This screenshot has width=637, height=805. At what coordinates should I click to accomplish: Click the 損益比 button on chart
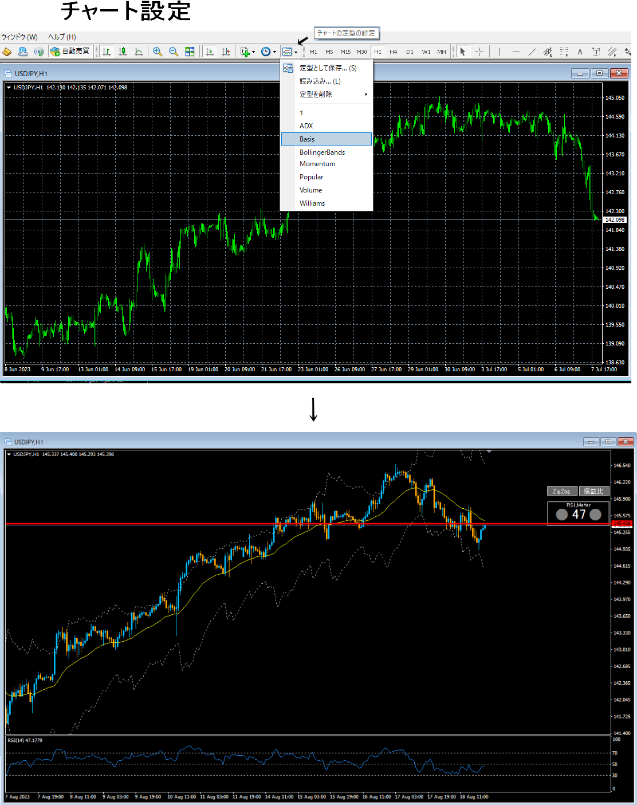pos(593,491)
